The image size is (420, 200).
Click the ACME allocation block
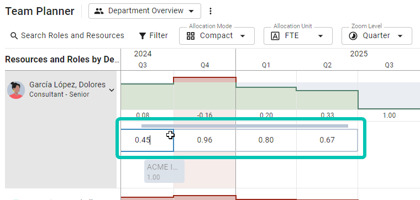164,171
